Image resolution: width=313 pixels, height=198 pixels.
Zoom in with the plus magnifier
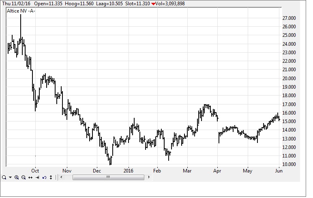(x=17, y=177)
